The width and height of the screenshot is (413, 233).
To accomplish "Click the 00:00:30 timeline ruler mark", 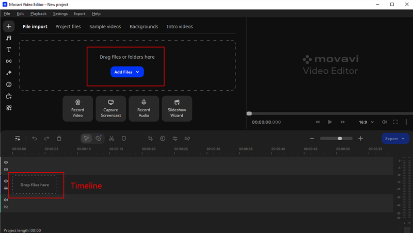I will click(213, 149).
